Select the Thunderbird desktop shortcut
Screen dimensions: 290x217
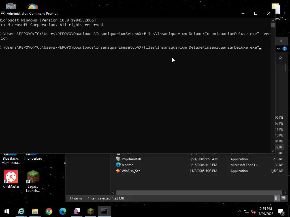coord(33,157)
